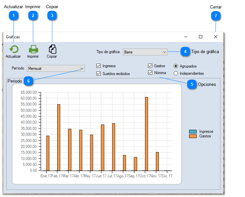Click the Copiar documents icon
The width and height of the screenshot is (245, 197).
coord(52,49)
